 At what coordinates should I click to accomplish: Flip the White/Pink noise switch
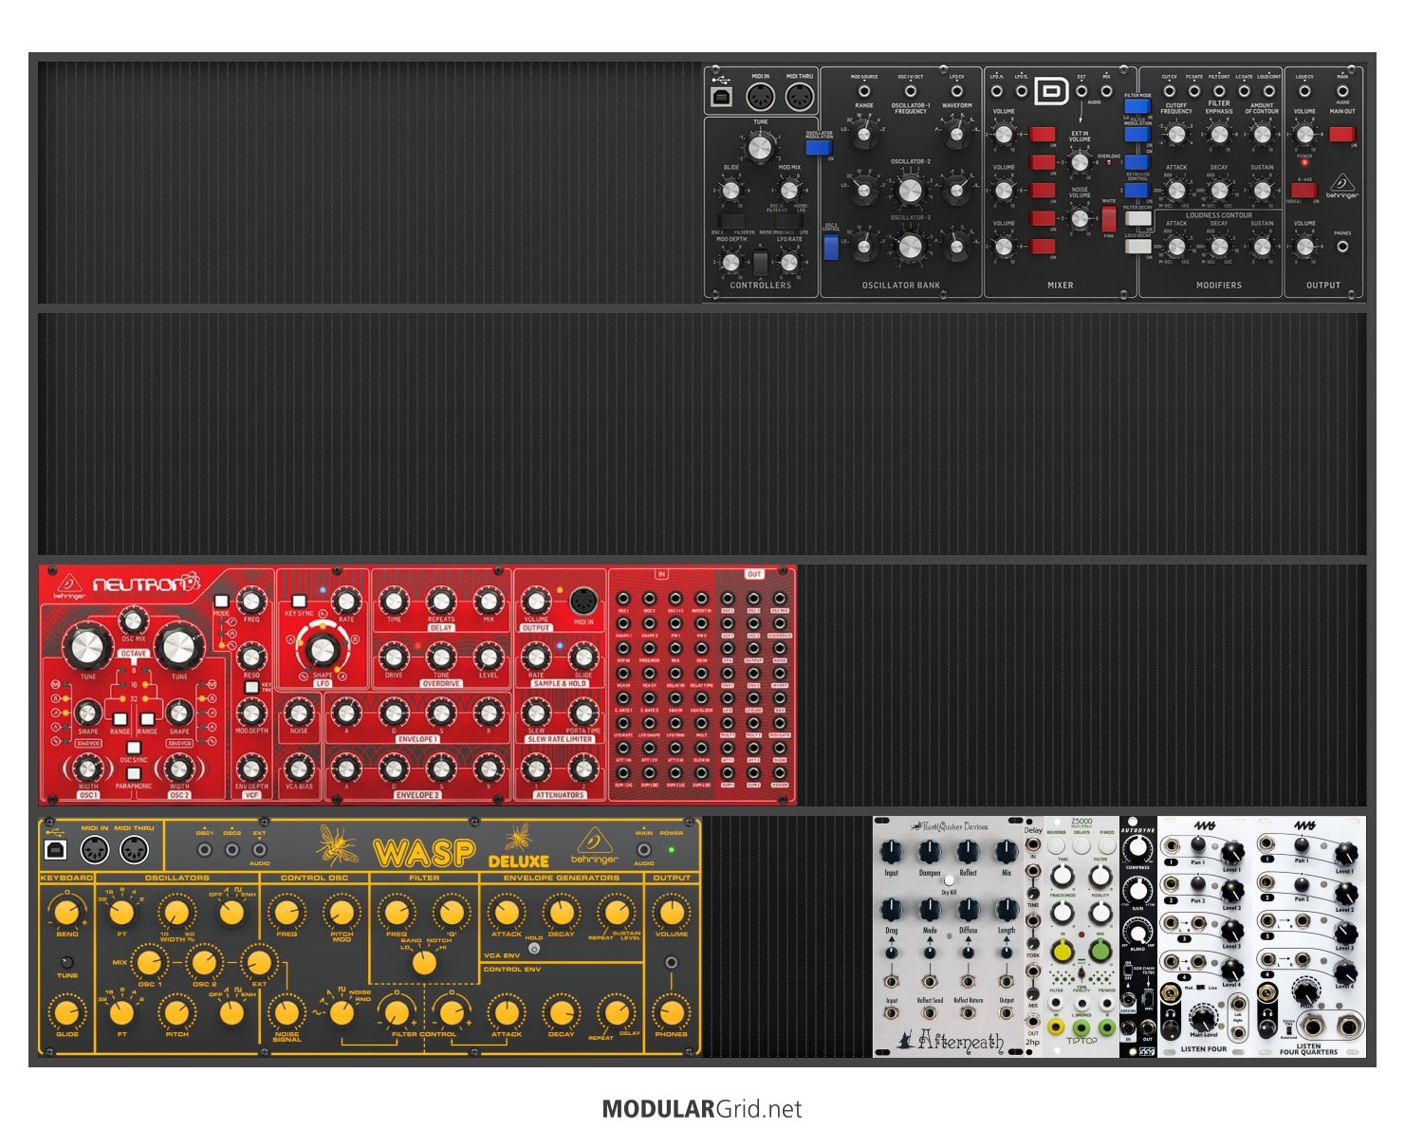(x=1108, y=219)
